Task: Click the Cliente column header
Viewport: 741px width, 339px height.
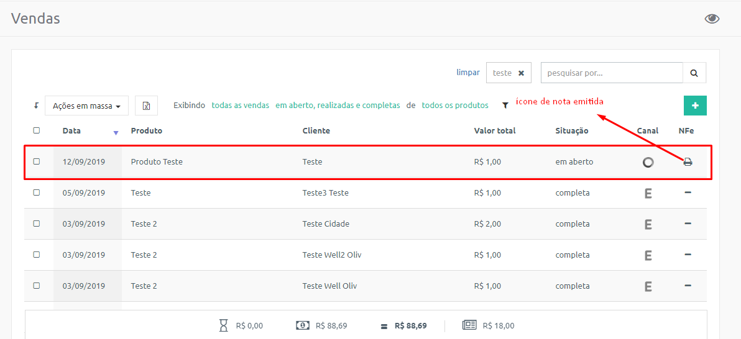Action: tap(316, 131)
